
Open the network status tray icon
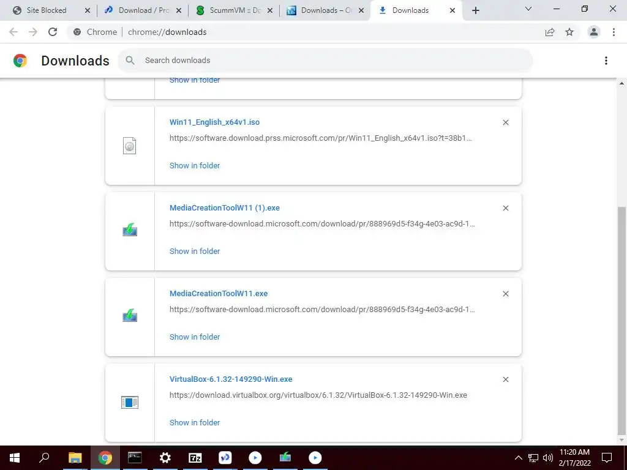533,458
